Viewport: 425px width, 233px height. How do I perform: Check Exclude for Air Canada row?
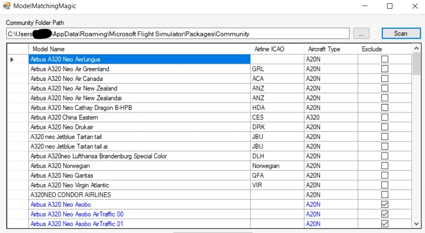click(x=385, y=79)
